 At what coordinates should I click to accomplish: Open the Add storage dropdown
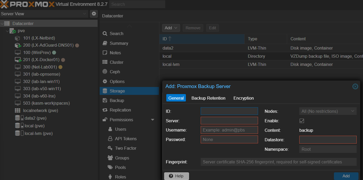pyautogui.click(x=171, y=28)
